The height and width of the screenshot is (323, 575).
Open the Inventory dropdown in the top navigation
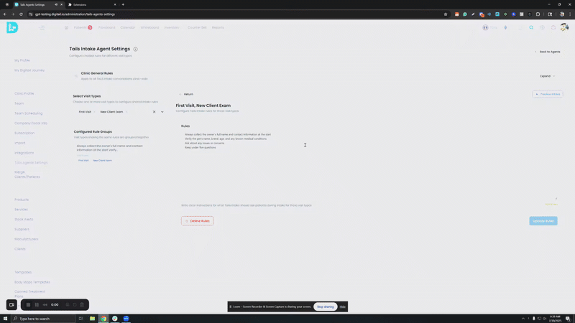tap(172, 27)
